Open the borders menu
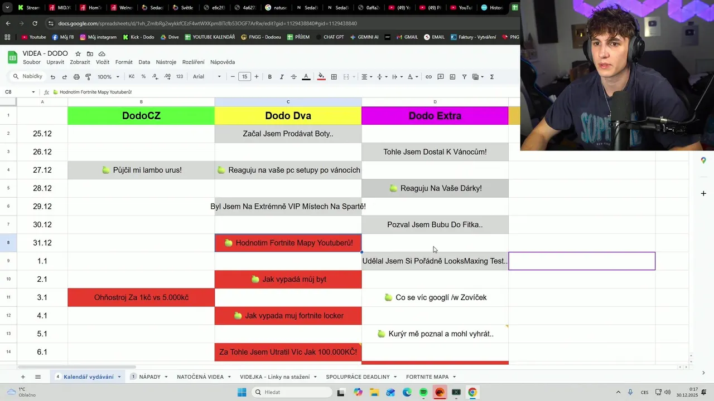 334,77
